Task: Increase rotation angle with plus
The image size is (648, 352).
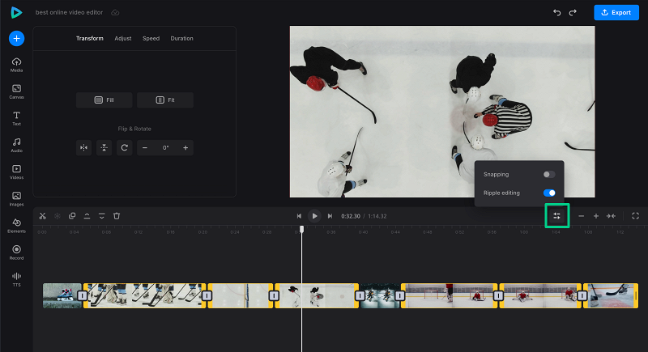Action: [x=185, y=148]
